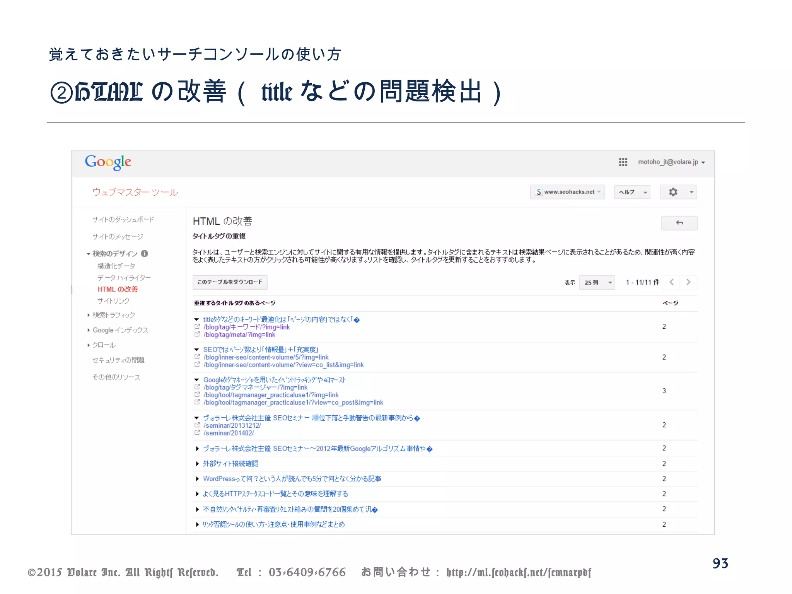Click the Google logo
This screenshot has height=594, width=792.
click(x=108, y=162)
